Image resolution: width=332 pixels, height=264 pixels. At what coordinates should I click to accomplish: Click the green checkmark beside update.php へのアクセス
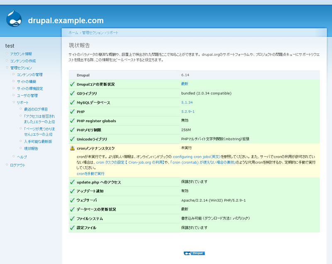(72, 182)
